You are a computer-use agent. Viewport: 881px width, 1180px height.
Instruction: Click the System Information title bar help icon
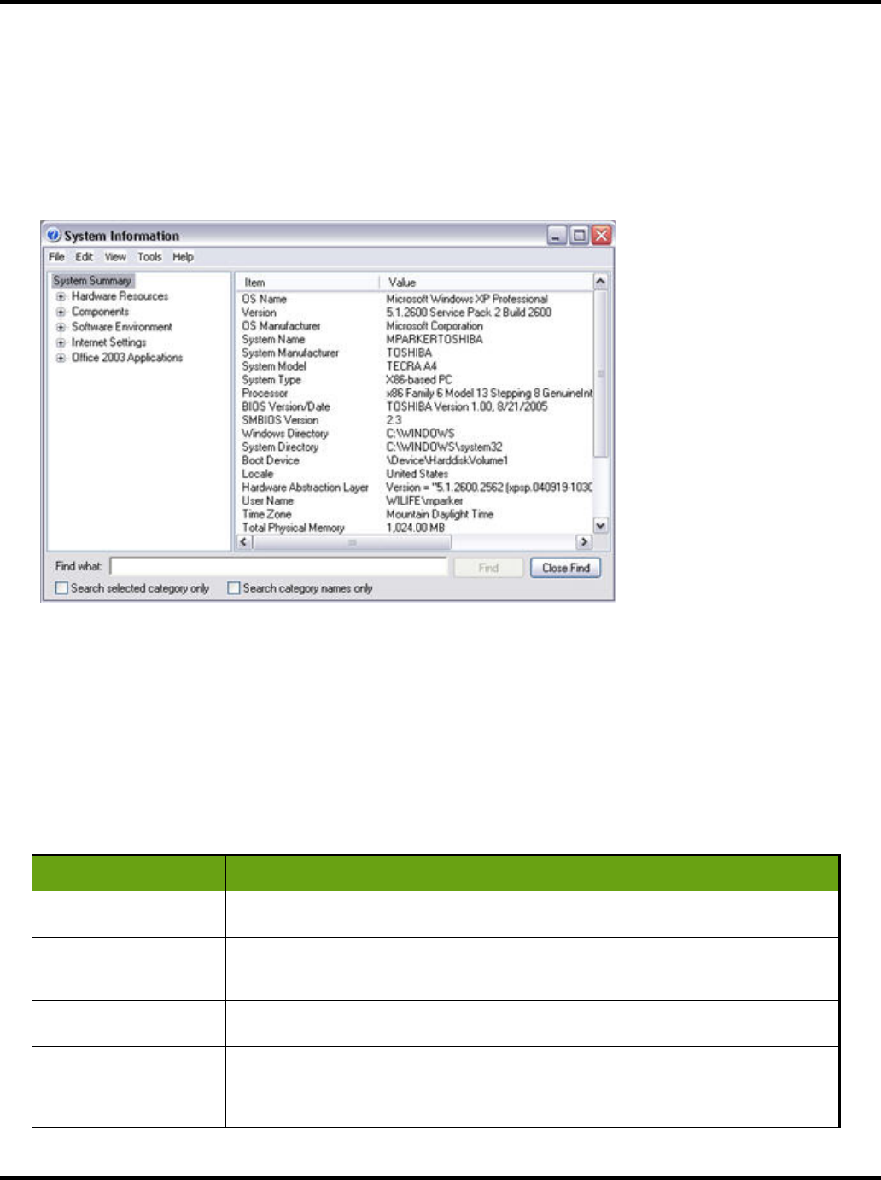pos(54,236)
